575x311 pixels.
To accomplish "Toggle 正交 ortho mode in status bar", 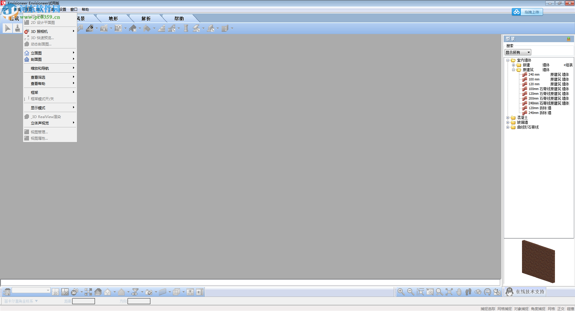I will click(x=561, y=309).
